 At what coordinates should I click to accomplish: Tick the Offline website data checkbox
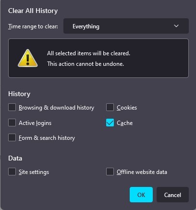pos(110,172)
